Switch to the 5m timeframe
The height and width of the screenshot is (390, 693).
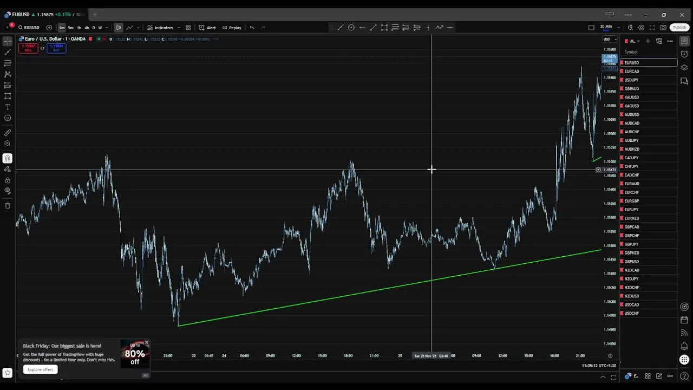point(70,28)
